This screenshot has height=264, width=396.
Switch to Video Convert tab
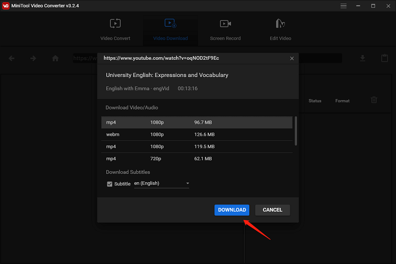[x=115, y=30]
